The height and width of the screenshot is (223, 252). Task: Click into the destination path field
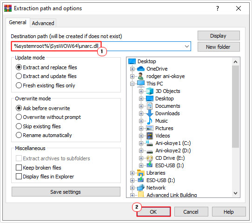(x=101, y=46)
